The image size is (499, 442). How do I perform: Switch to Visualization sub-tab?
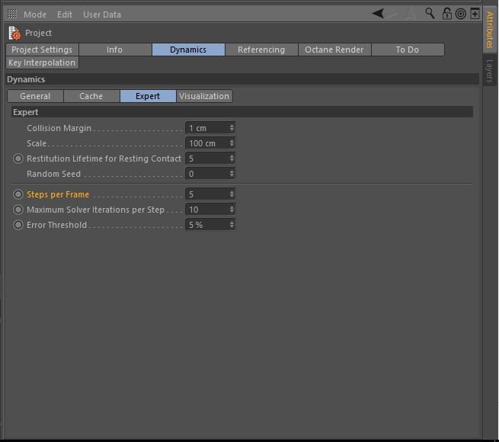click(x=204, y=96)
